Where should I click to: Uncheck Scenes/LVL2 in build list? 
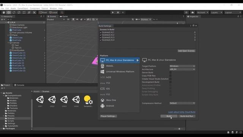point(101,35)
